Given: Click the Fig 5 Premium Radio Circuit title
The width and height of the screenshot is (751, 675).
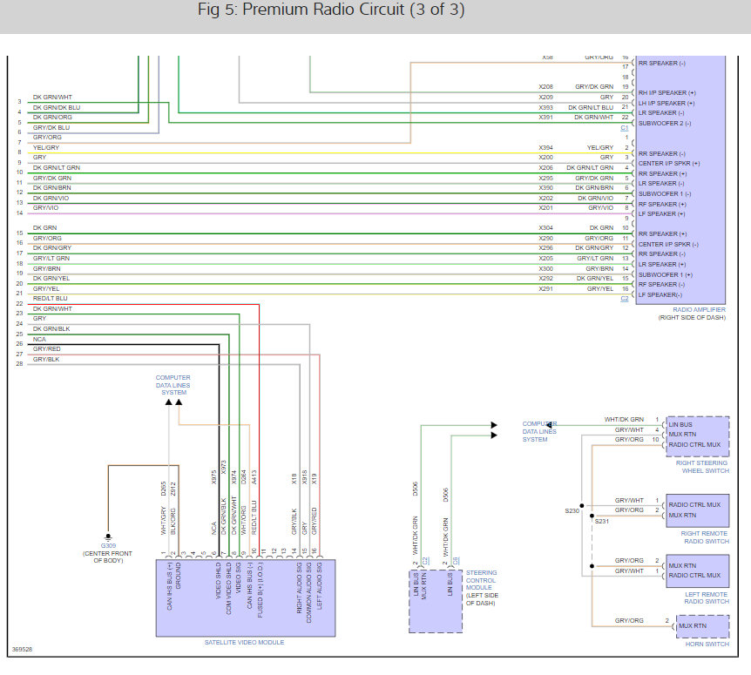Looking at the screenshot, I should [x=331, y=10].
